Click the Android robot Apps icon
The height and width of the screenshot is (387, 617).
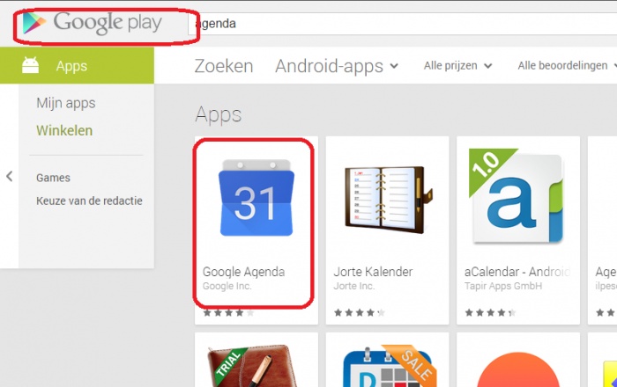30,65
